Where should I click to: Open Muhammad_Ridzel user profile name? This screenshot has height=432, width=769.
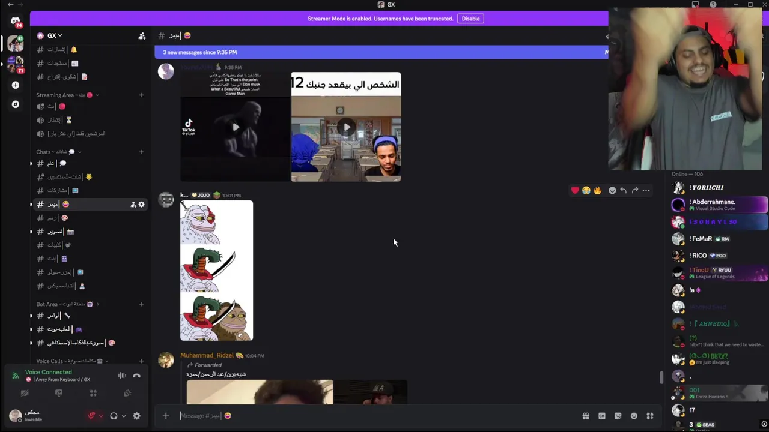(x=207, y=355)
